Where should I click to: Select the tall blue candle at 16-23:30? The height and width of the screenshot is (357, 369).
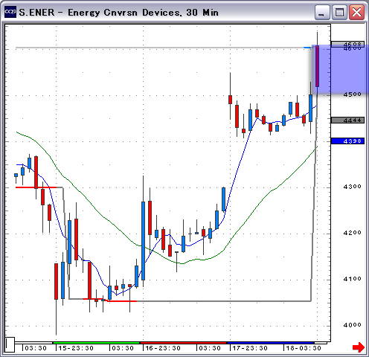click(x=143, y=241)
